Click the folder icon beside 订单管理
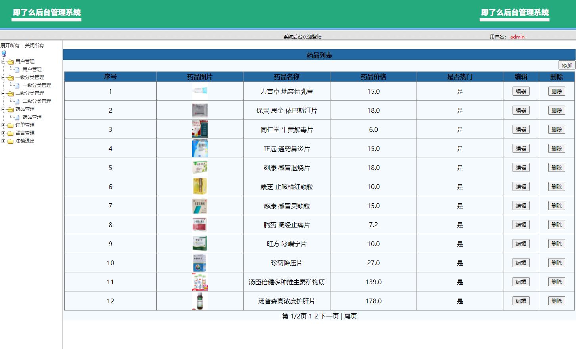 pyautogui.click(x=11, y=125)
